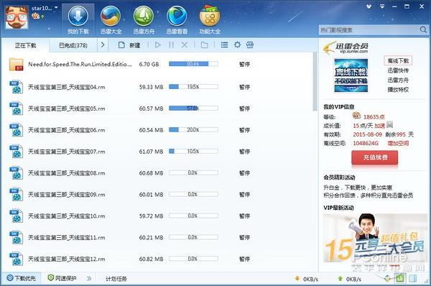
Task: Open 功能大全 section
Action: coord(210,20)
